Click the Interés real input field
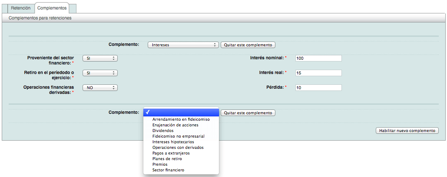 click(x=318, y=73)
